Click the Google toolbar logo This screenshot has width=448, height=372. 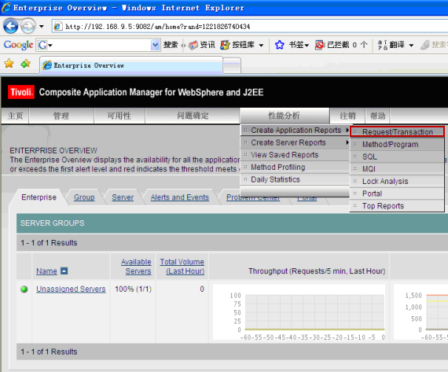click(18, 45)
